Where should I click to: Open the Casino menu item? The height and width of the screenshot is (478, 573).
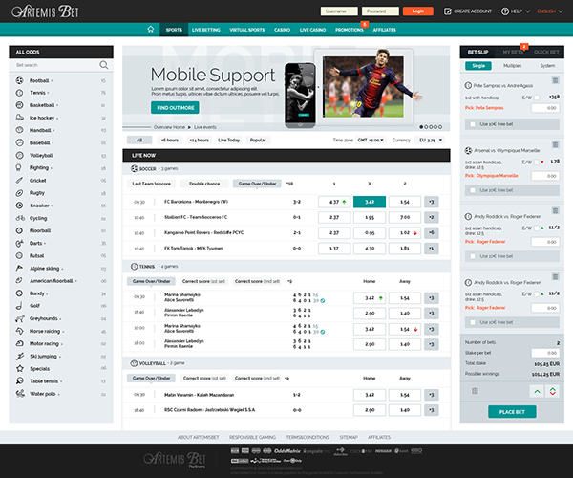pyautogui.click(x=282, y=30)
